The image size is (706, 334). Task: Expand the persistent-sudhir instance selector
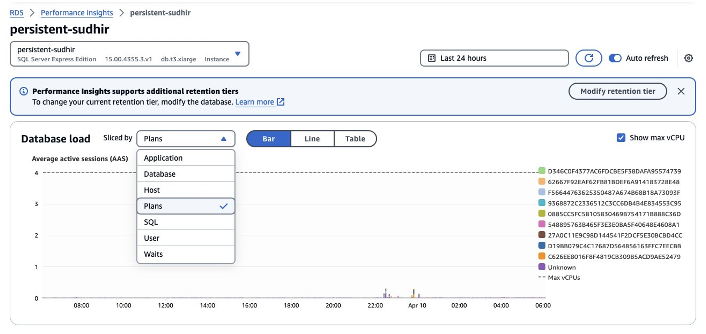coord(129,54)
